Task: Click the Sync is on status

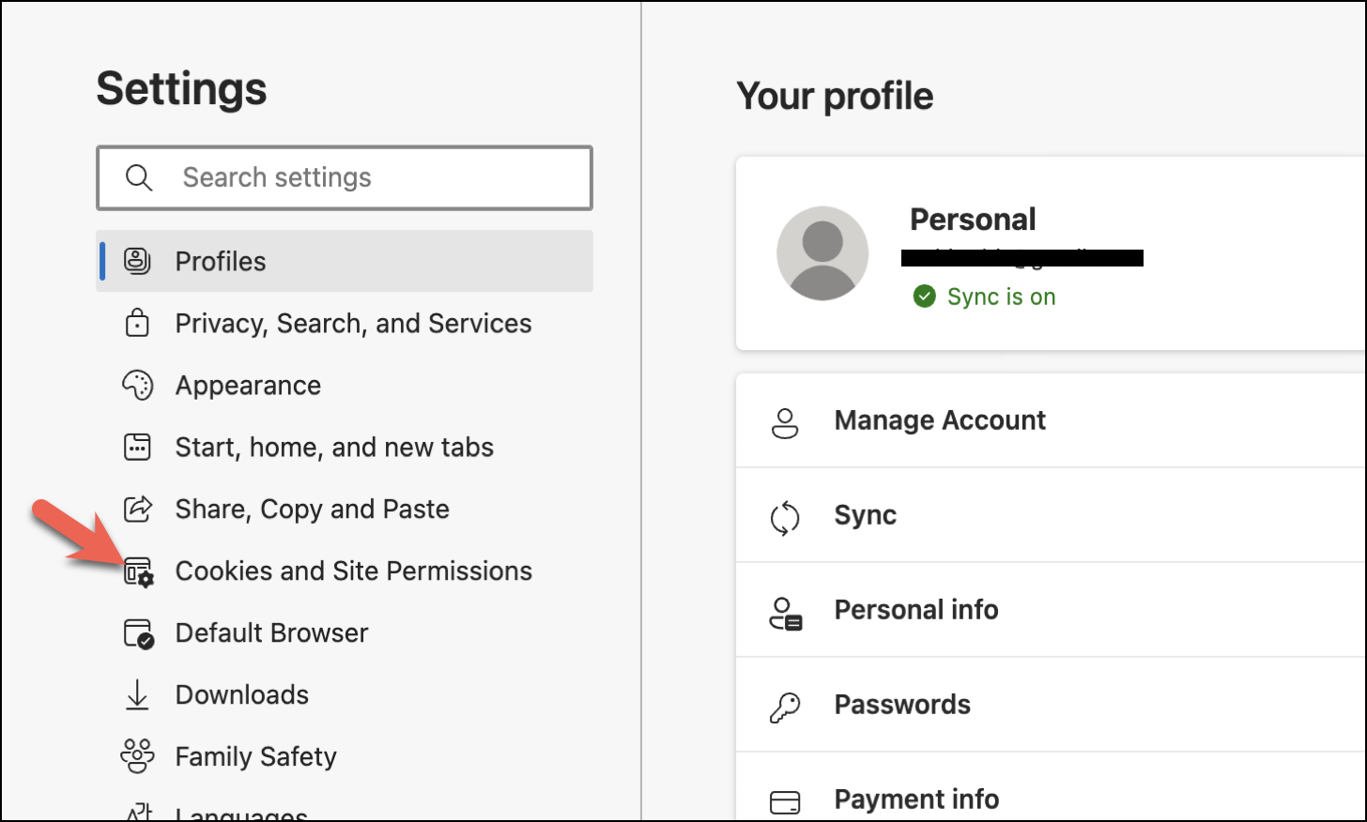Action: click(1001, 297)
